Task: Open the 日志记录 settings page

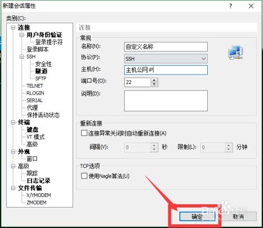Action: pyautogui.click(x=38, y=181)
